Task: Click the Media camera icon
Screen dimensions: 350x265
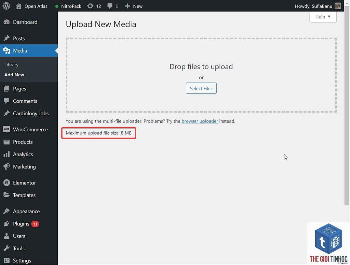Action: pos(7,50)
